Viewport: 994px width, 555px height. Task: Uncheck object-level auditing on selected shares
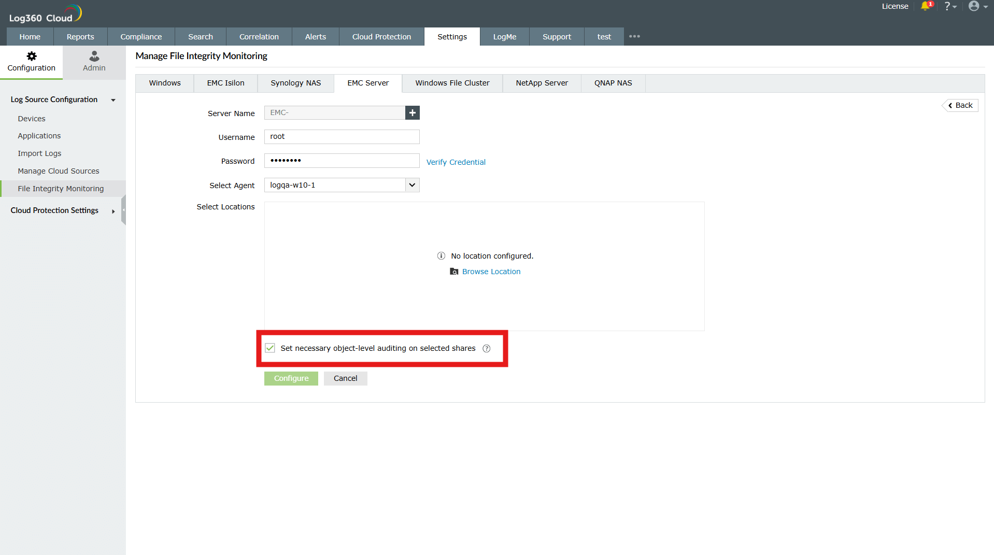coord(269,348)
